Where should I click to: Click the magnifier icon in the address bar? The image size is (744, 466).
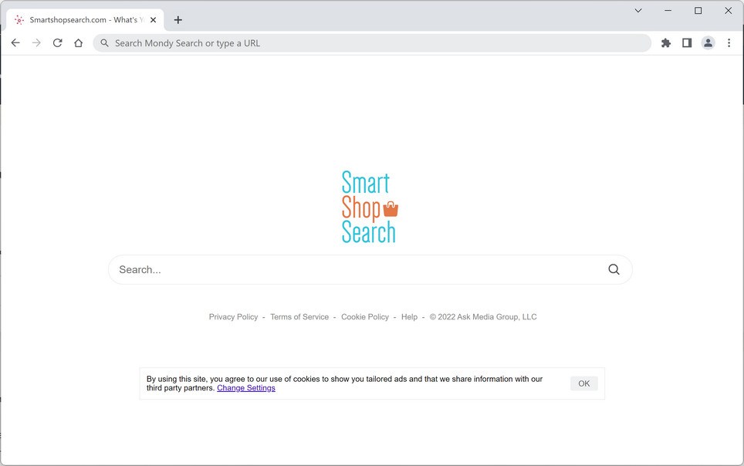104,43
